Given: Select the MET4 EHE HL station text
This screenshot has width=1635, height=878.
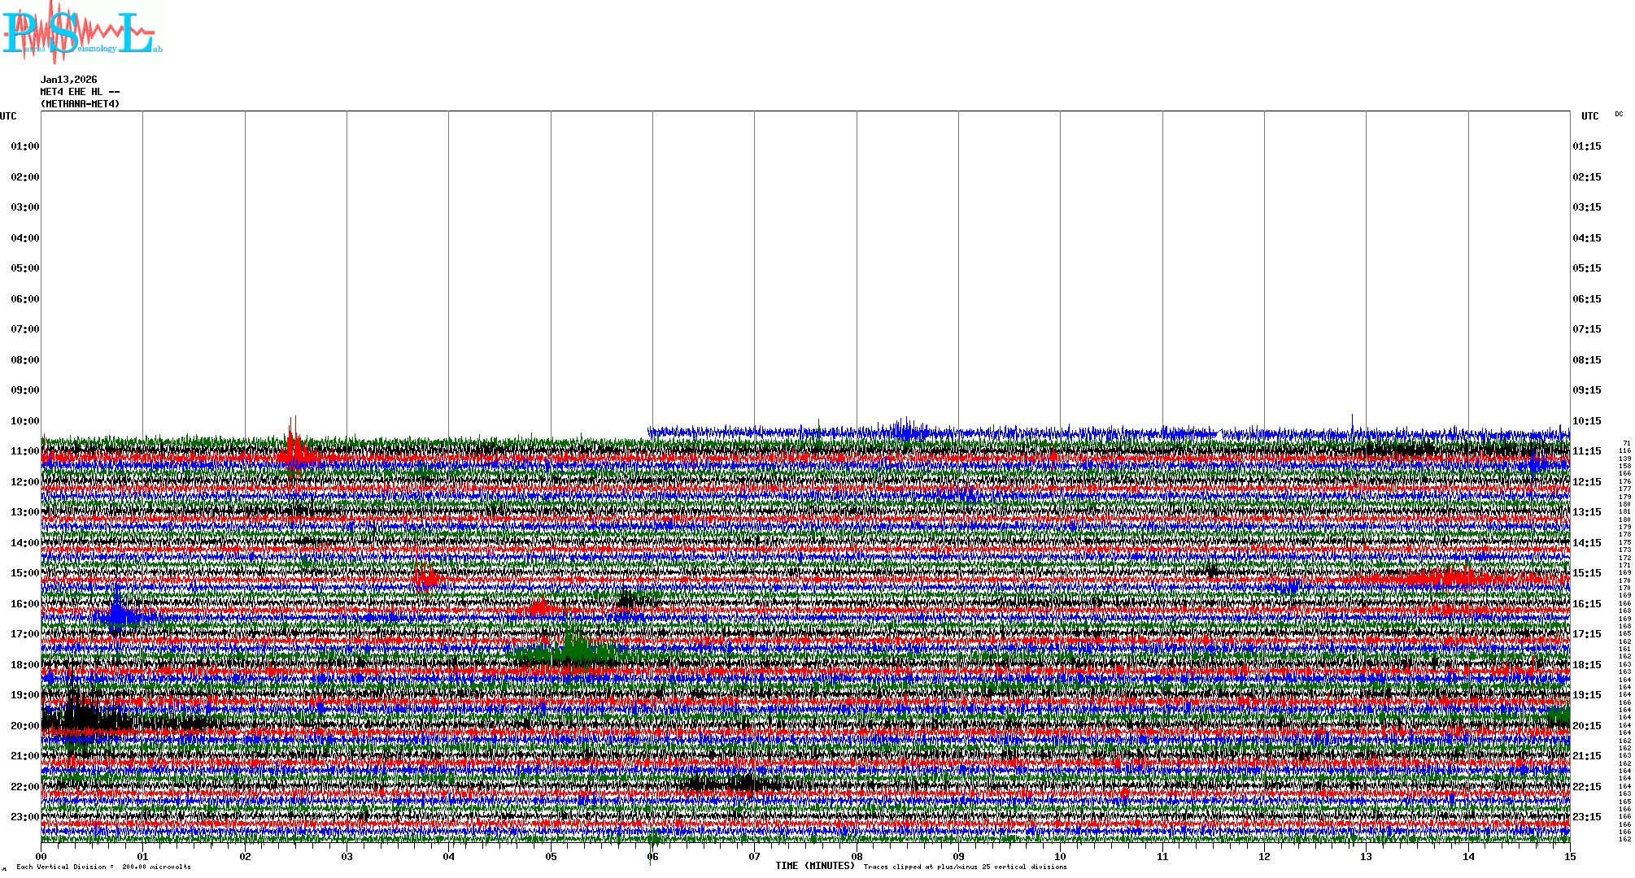Looking at the screenshot, I should pos(80,92).
